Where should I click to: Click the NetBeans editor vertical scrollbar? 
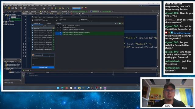tap(158, 41)
